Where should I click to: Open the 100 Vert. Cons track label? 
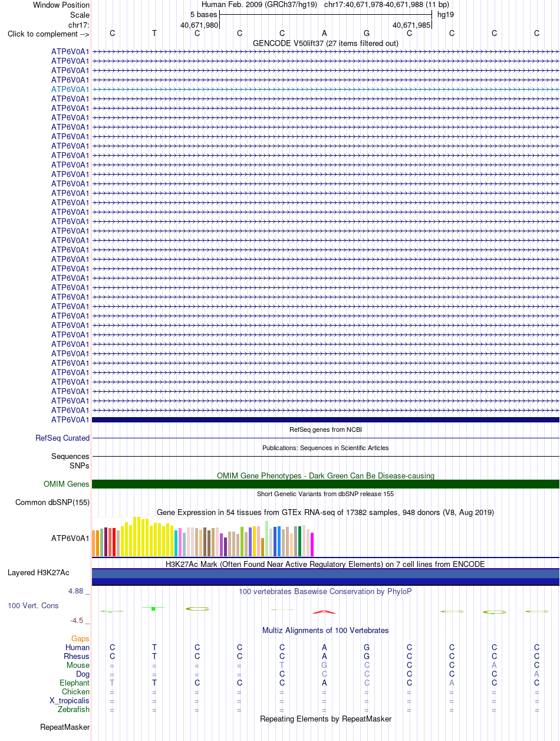33,606
